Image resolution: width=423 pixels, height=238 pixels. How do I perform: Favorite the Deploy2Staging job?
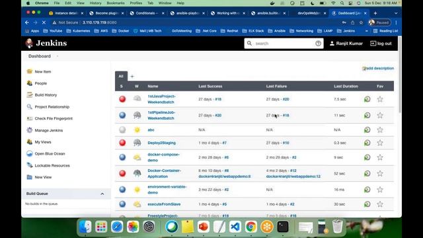(x=380, y=143)
